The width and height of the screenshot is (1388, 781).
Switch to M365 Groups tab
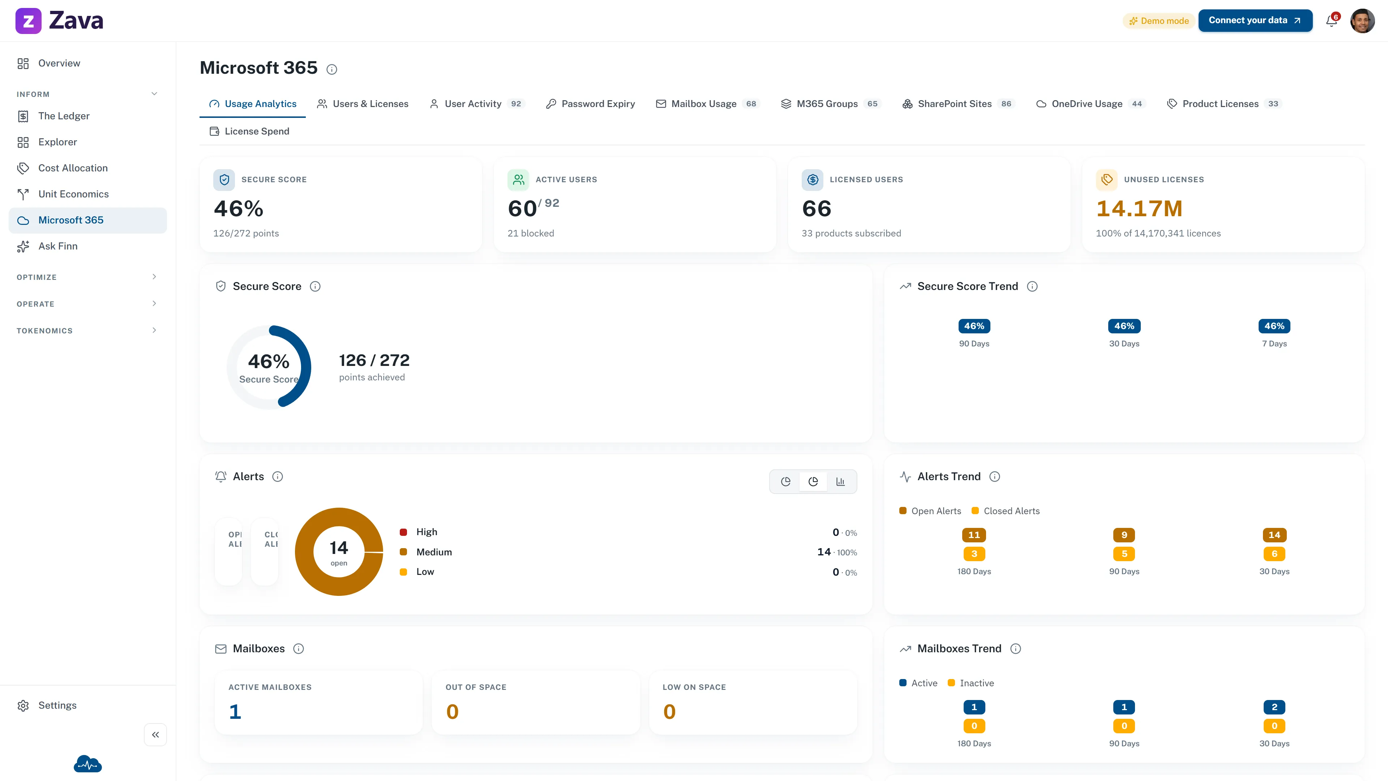click(x=831, y=104)
